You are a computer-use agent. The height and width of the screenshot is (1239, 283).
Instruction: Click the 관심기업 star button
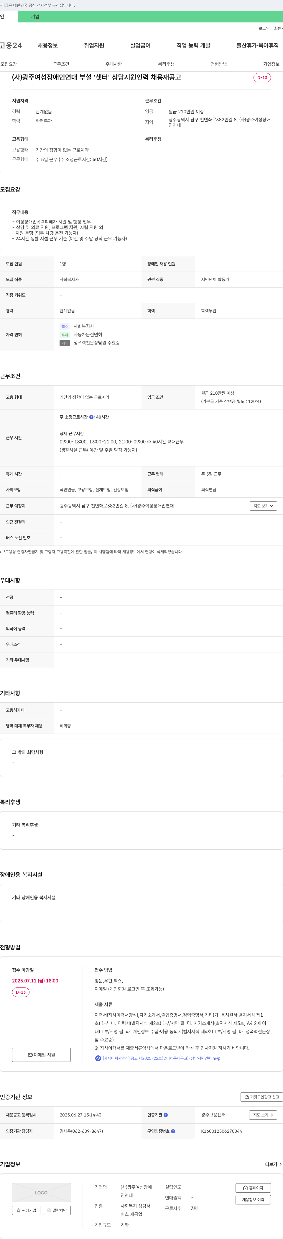26,1210
